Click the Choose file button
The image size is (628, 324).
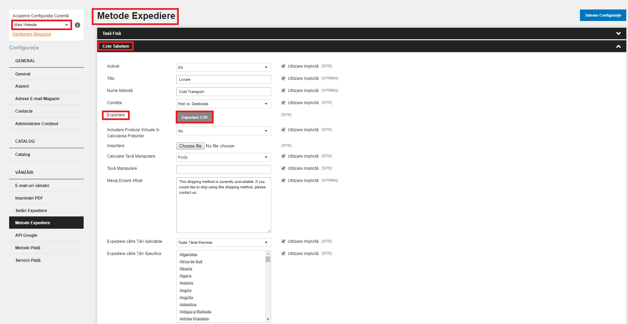(x=190, y=146)
